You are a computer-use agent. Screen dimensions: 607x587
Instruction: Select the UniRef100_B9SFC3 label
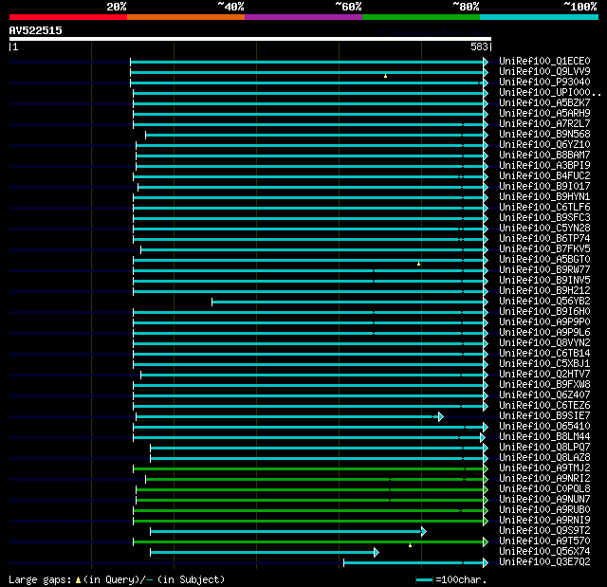544,218
